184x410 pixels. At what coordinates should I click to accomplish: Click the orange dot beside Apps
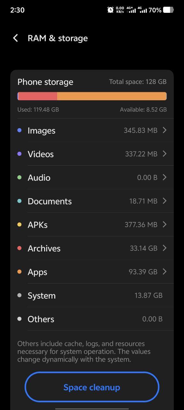click(x=19, y=272)
